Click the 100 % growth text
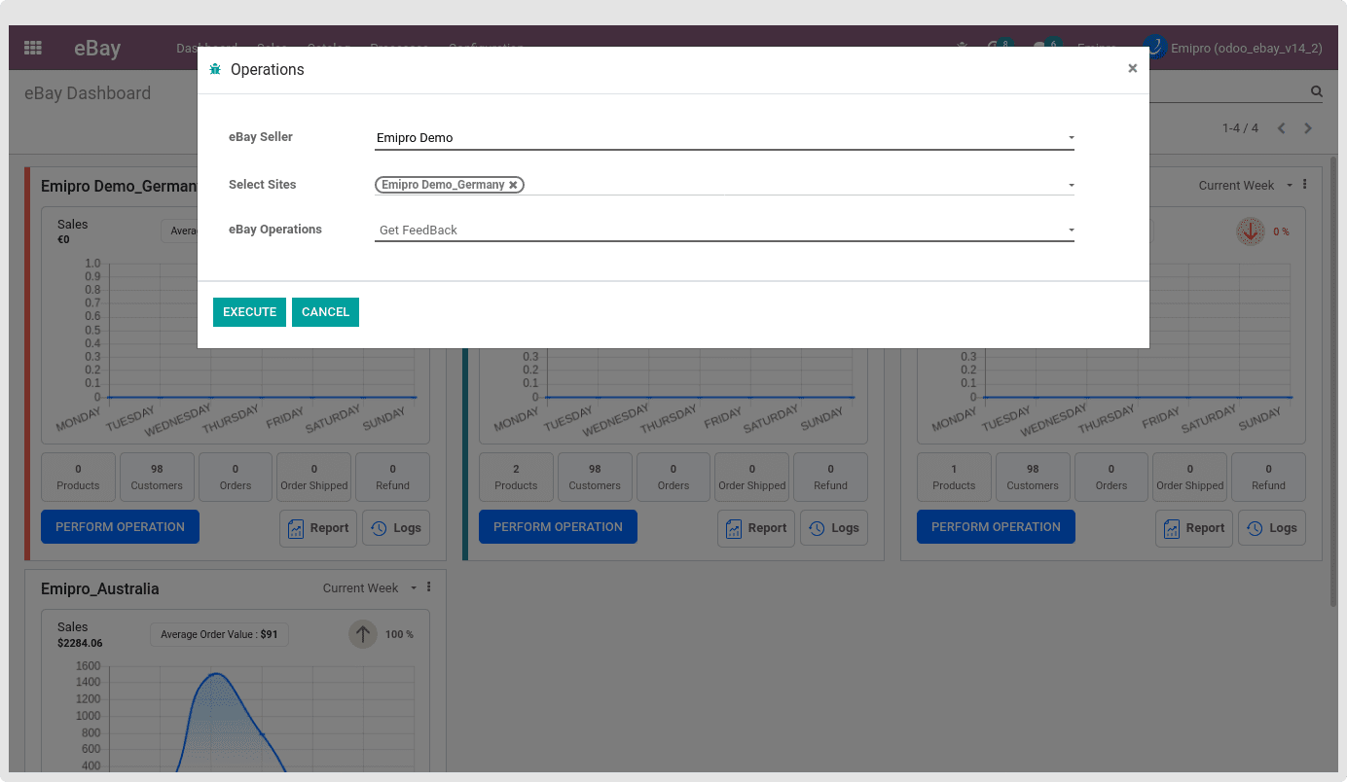The height and width of the screenshot is (782, 1347). pyautogui.click(x=399, y=634)
